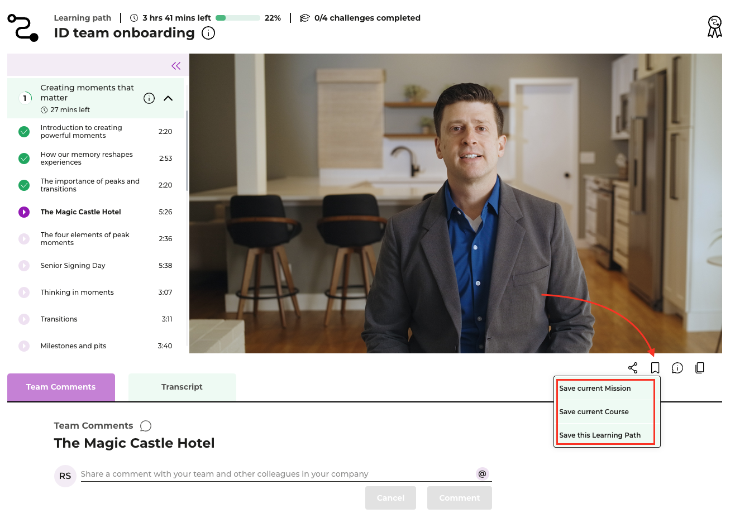Click the video player
The width and height of the screenshot is (735, 518).
pos(456,203)
